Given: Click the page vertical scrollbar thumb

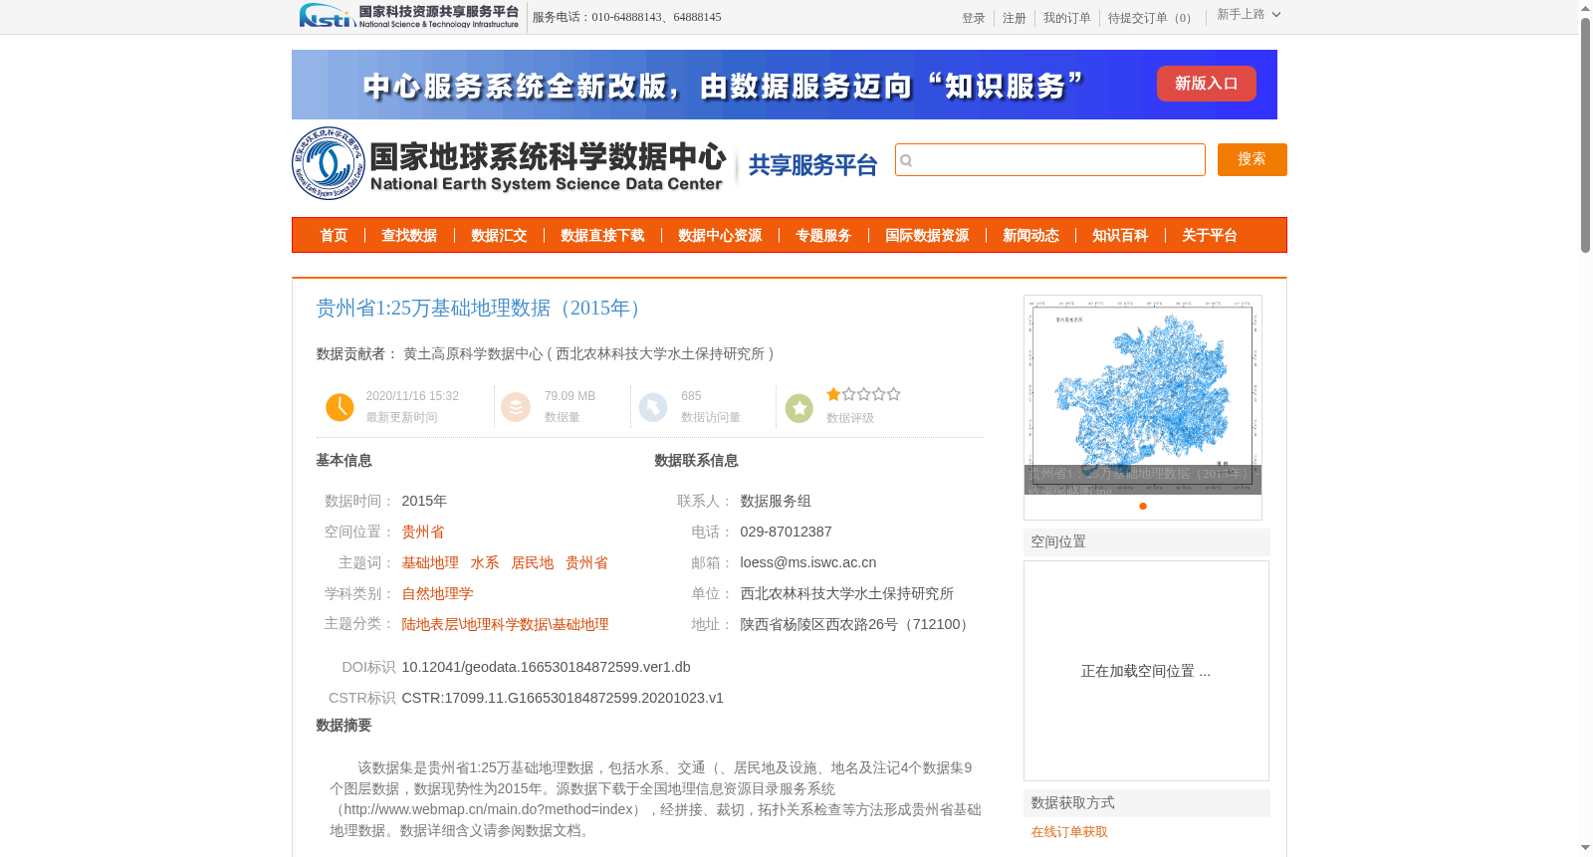Looking at the screenshot, I should (x=1585, y=134).
